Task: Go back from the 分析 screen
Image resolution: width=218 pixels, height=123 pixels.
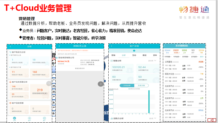Action: (x=10, y=46)
